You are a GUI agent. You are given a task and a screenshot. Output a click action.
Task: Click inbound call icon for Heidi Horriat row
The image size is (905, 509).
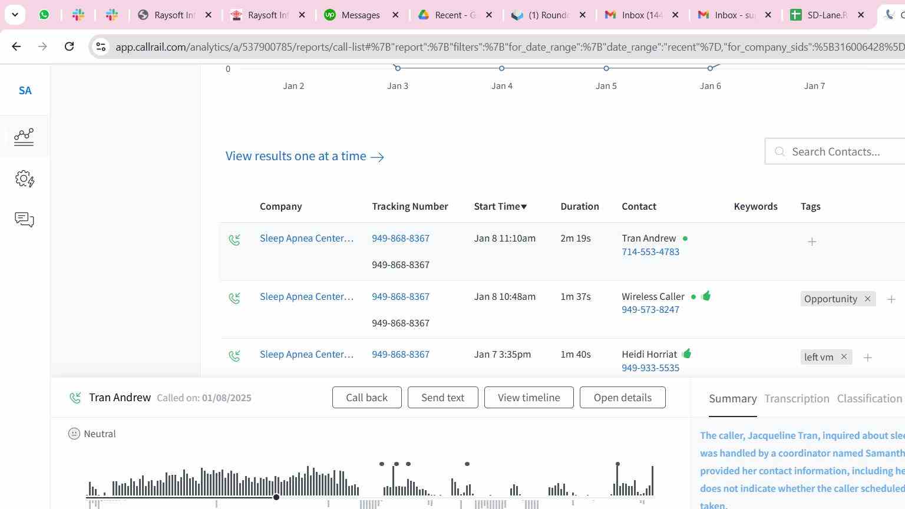(x=234, y=356)
